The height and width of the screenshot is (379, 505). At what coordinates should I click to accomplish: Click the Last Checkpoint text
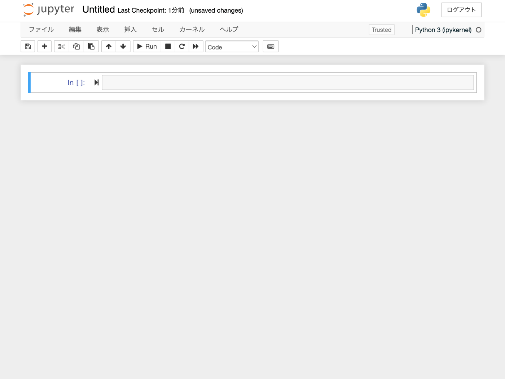tap(151, 10)
